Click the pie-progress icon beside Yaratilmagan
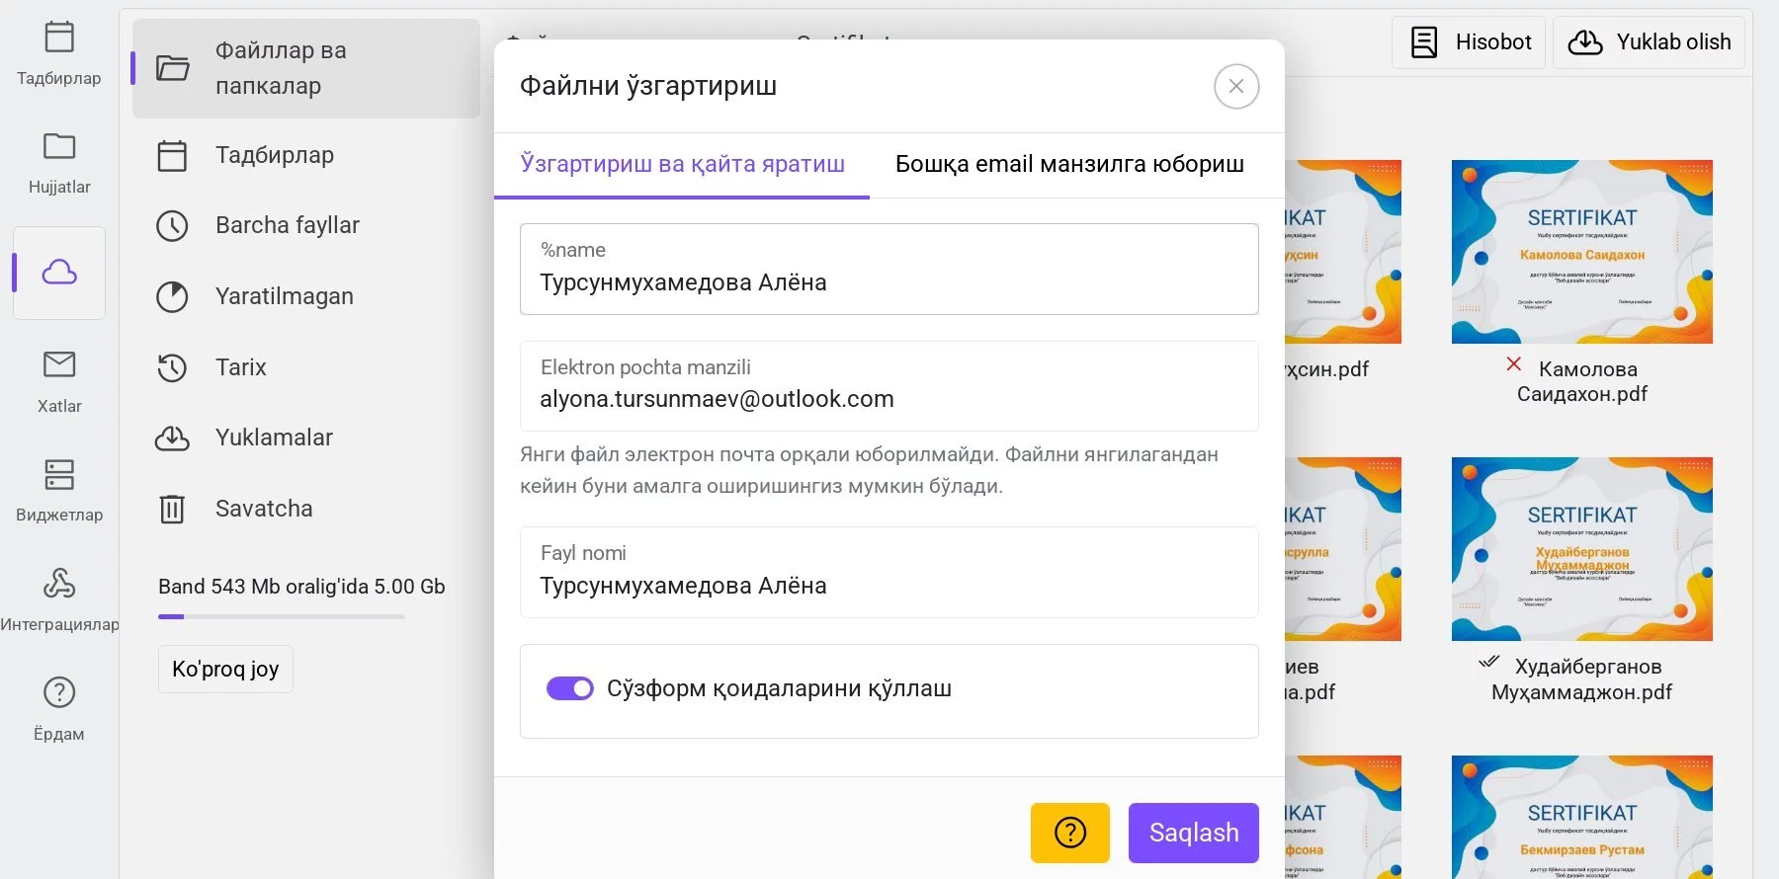 tap(172, 296)
